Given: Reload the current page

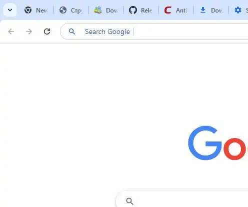Looking at the screenshot, I should 47,31.
